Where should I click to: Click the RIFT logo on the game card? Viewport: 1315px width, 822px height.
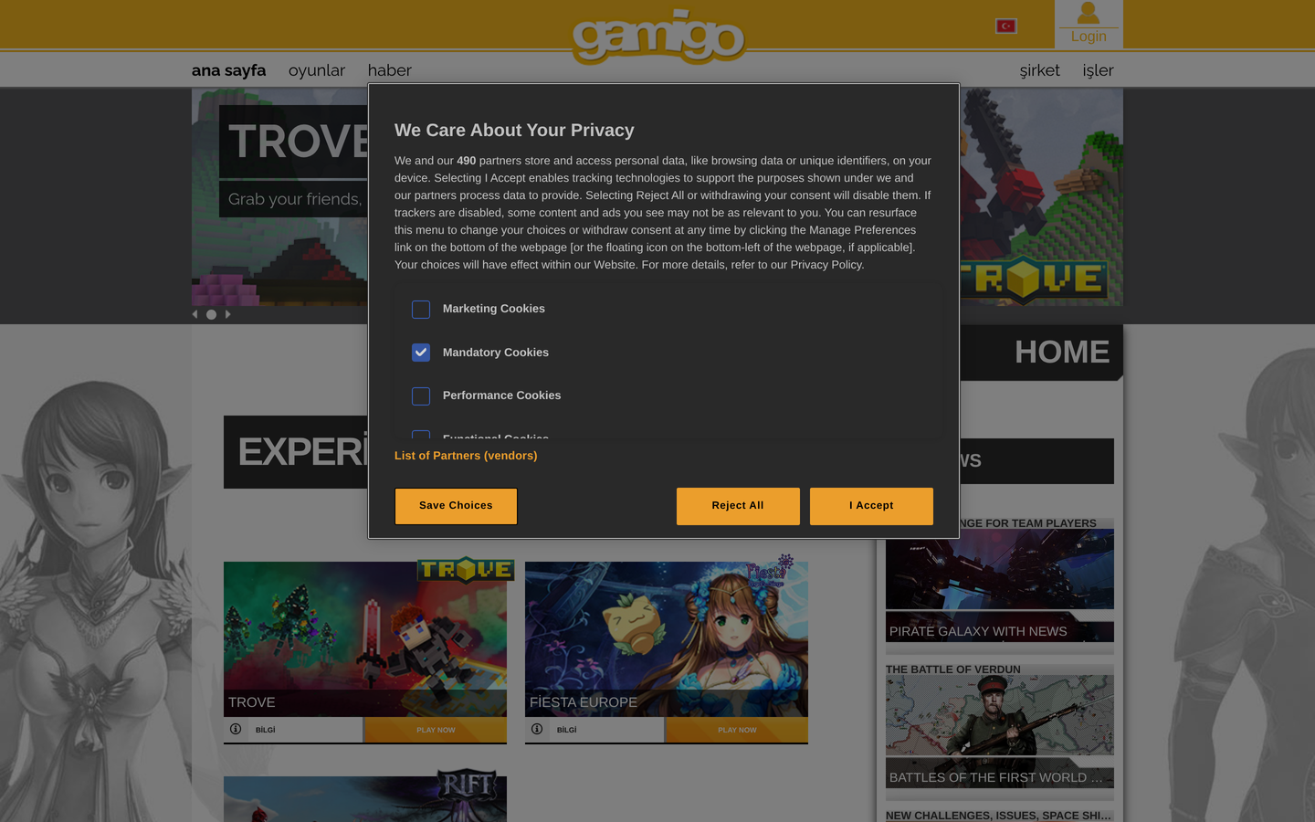[468, 785]
